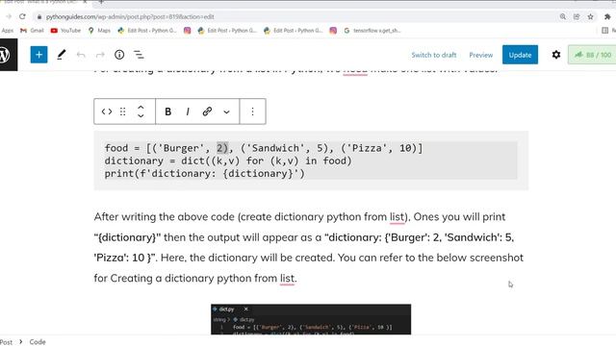Viewport: 616px width, 346px height.
Task: Expand more rich text controls dropdown
Action: point(227,111)
